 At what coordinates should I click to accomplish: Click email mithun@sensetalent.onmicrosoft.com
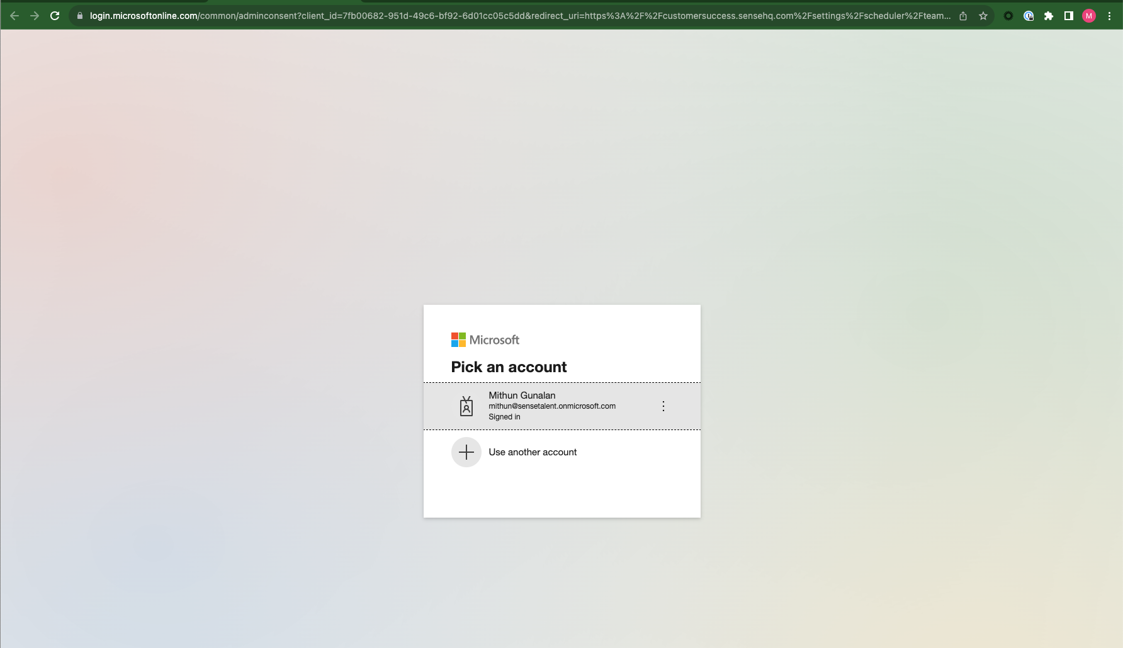pyautogui.click(x=552, y=406)
